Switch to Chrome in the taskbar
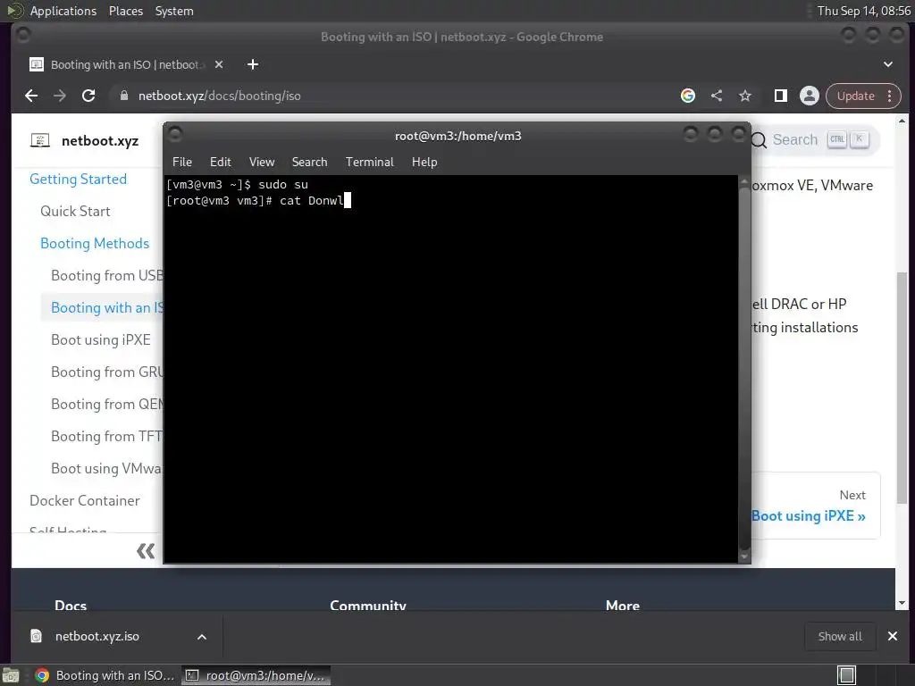Viewport: 915px width, 686px height. click(105, 675)
